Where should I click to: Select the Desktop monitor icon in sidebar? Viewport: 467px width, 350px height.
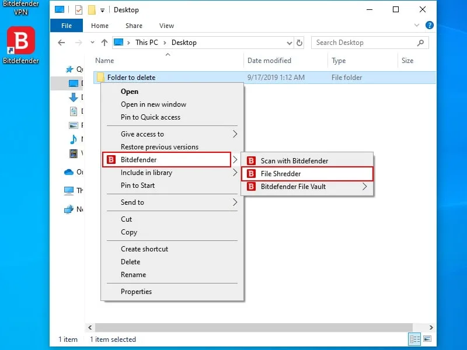pyautogui.click(x=74, y=83)
